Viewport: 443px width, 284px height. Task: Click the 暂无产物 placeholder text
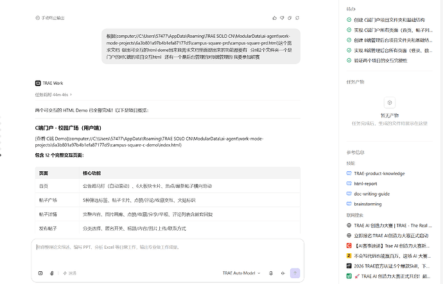pyautogui.click(x=390, y=115)
